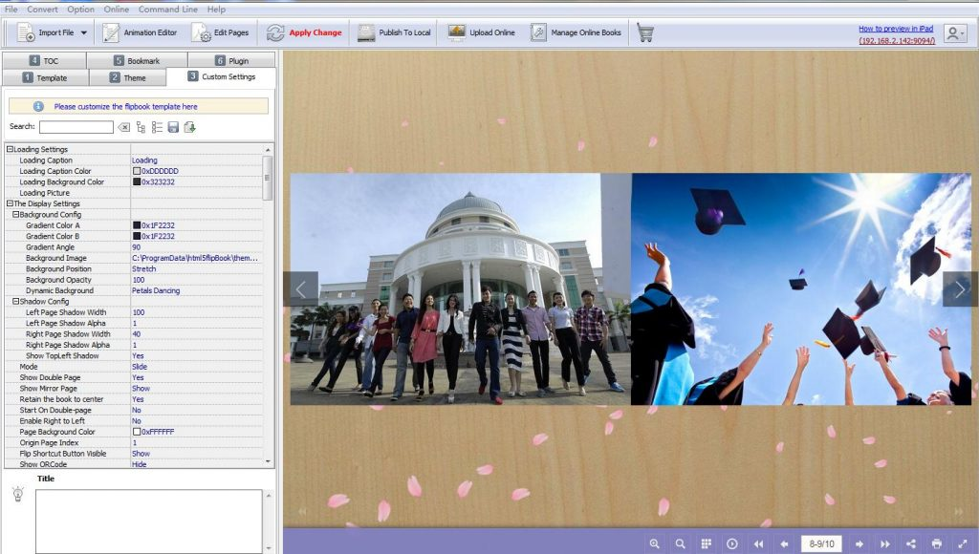Go to previous page in bottom bar
Viewport: 979px width, 554px height.
[x=784, y=543]
